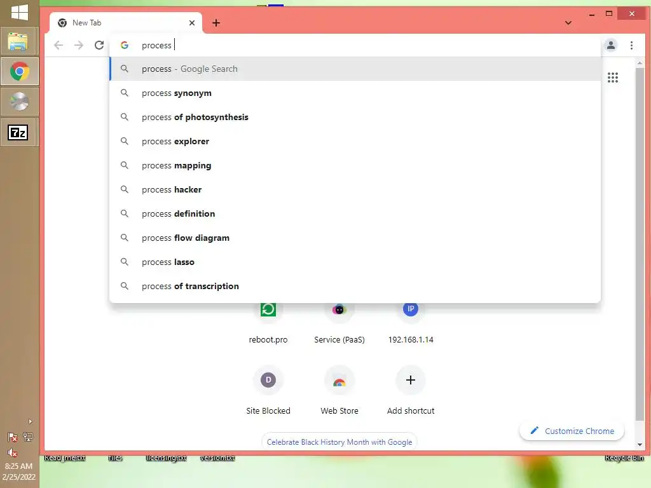Click the Customize Chrome button

(x=572, y=431)
